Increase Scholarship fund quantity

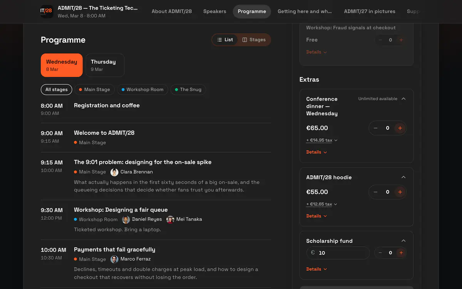pos(401,253)
